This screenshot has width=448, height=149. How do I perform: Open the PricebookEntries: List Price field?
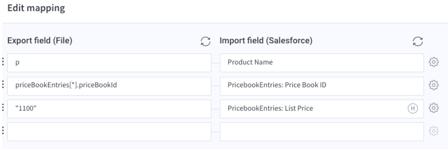pyautogui.click(x=322, y=109)
